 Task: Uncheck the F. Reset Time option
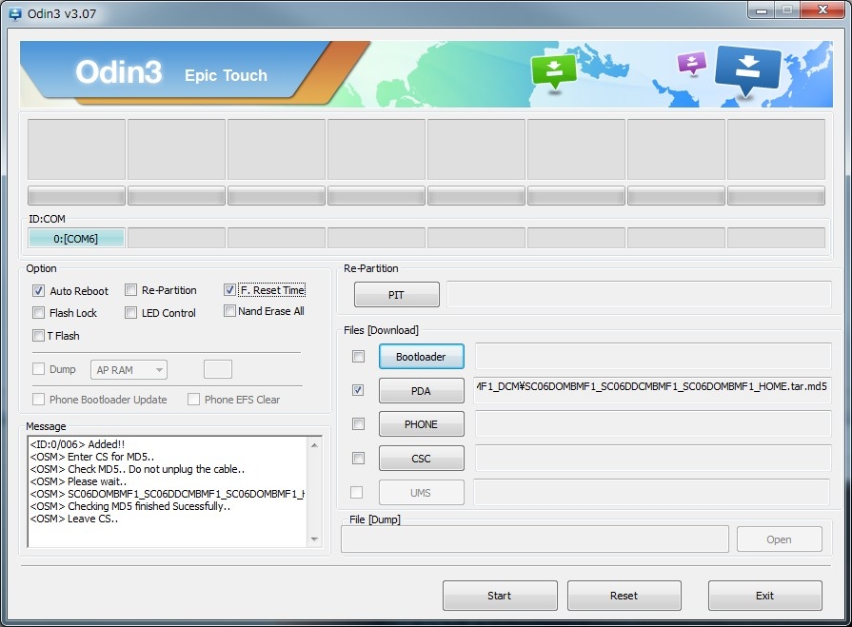tap(229, 290)
